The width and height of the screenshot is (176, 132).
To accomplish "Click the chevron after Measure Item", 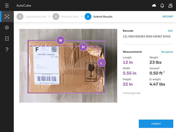I will 82,17.
